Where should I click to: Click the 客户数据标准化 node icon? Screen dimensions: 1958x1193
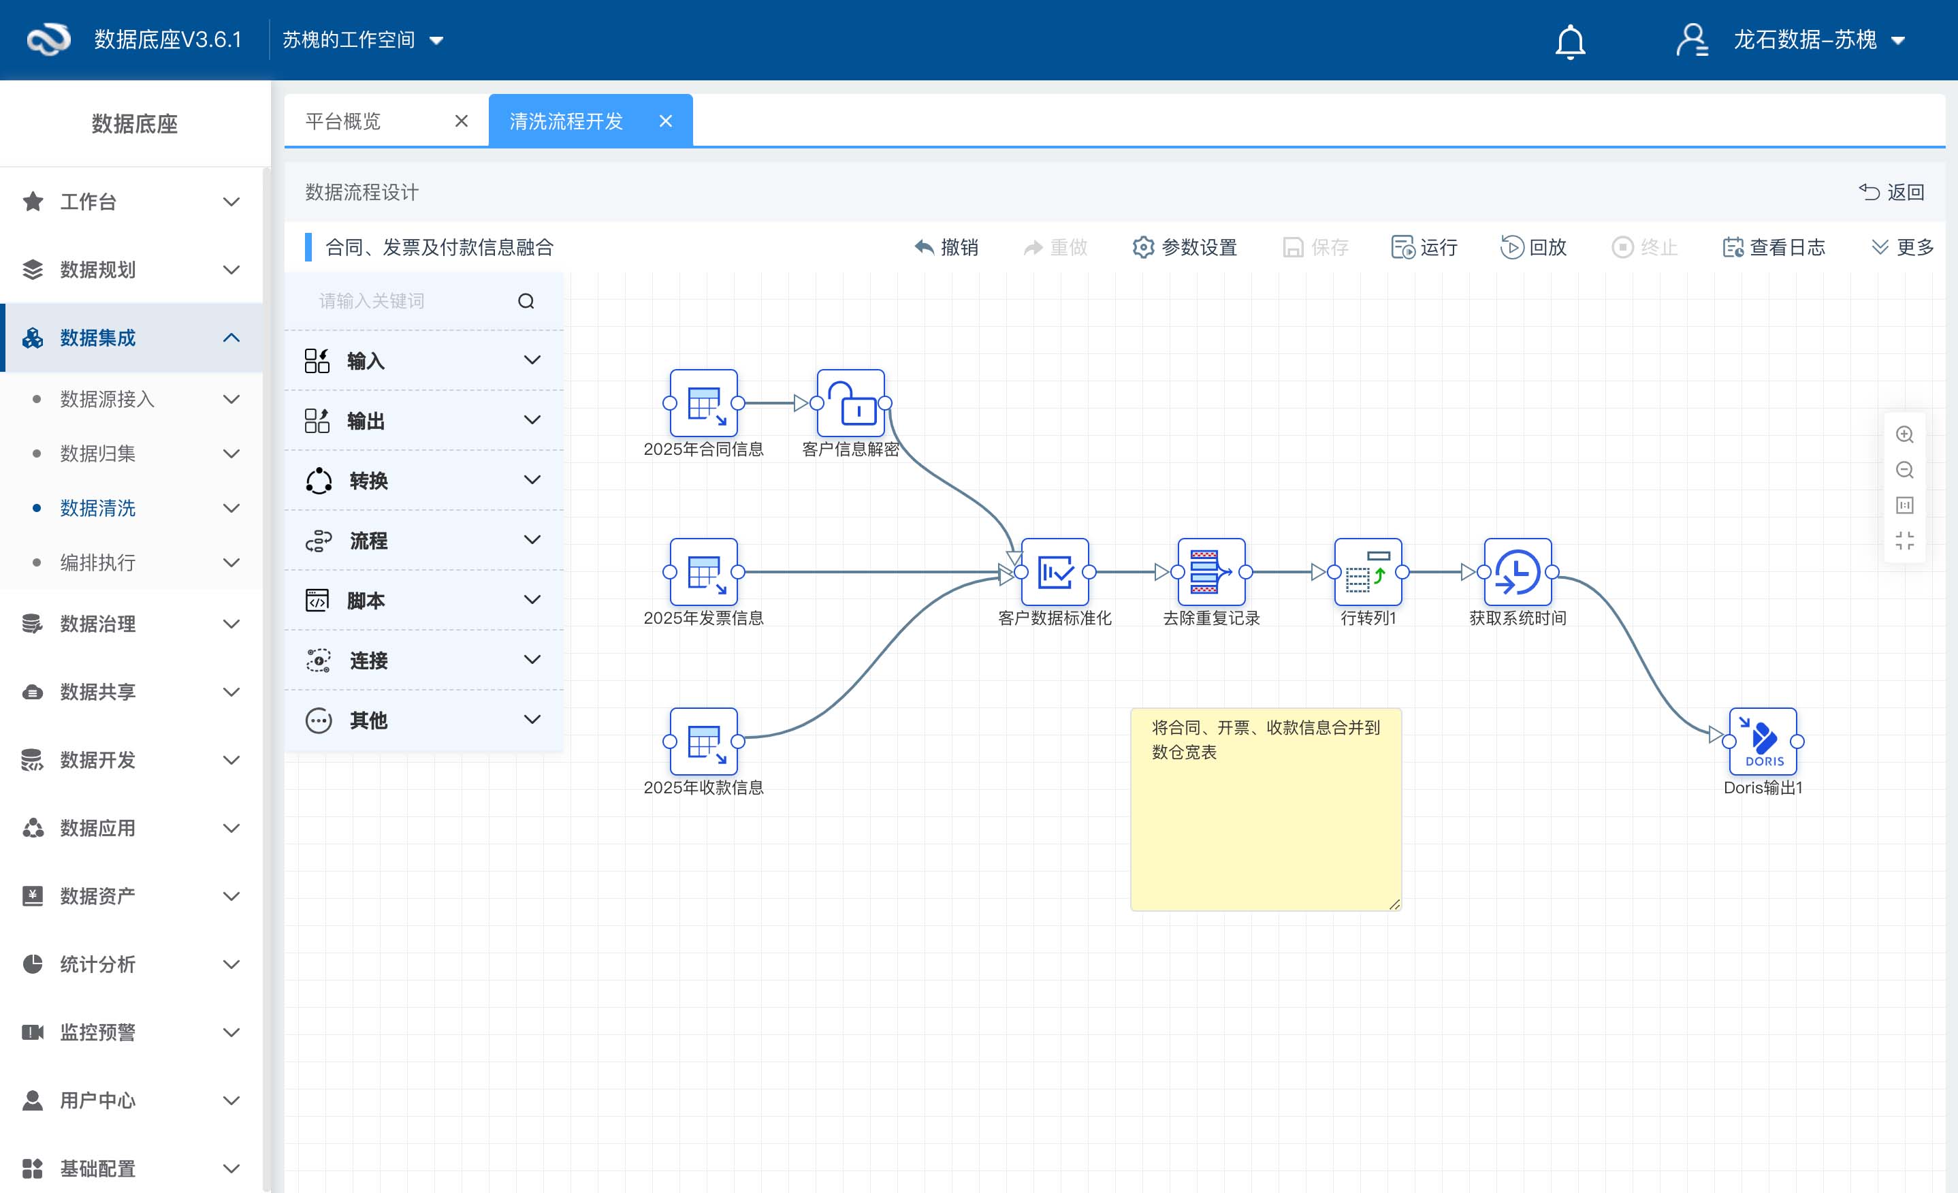coord(1055,571)
